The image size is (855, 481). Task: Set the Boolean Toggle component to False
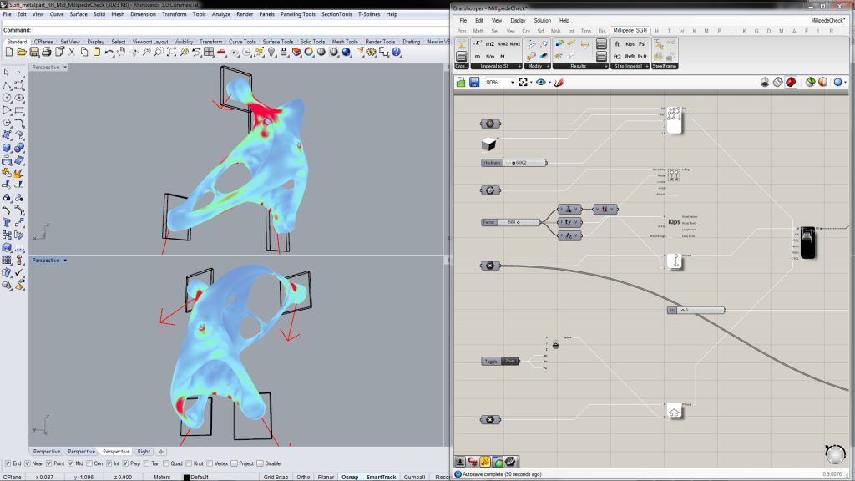click(x=509, y=361)
